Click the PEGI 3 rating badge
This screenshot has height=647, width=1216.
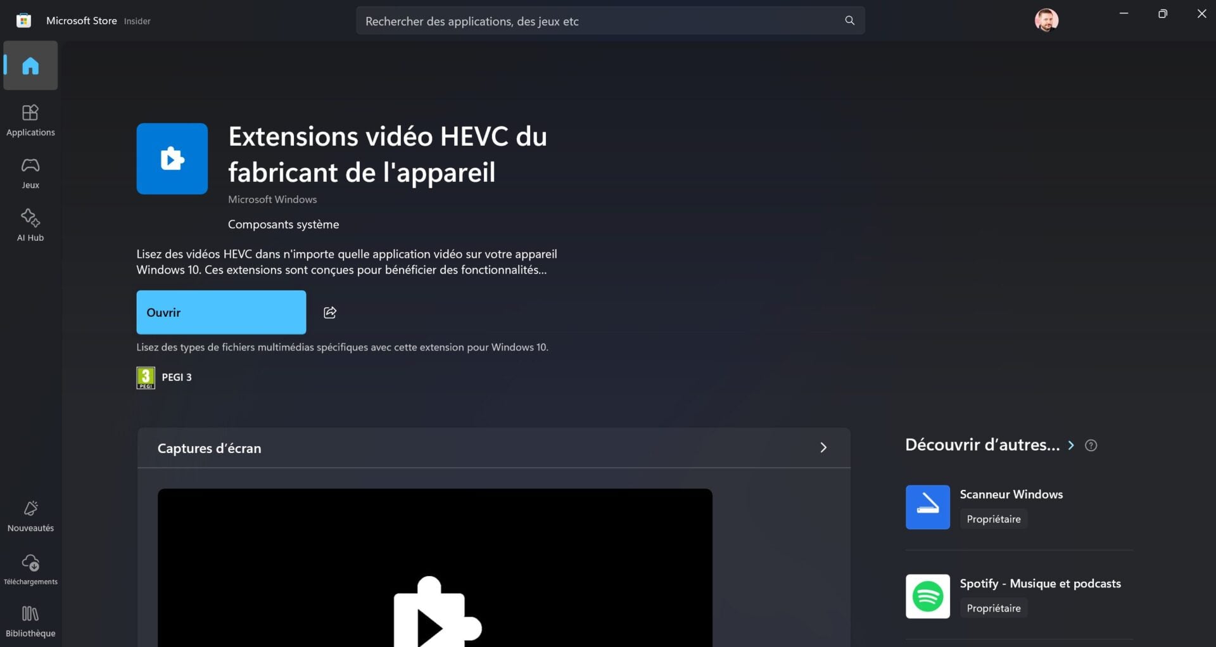146,378
